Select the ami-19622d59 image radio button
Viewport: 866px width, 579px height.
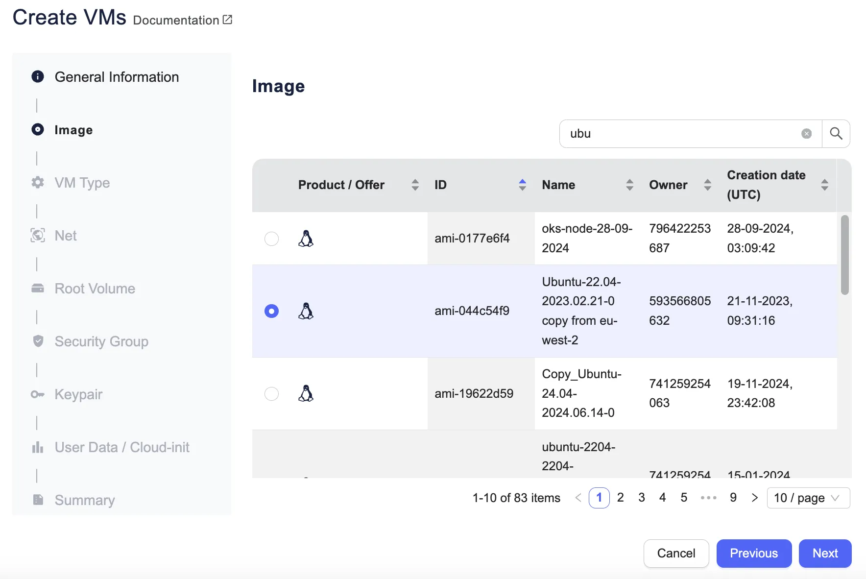[x=271, y=394]
